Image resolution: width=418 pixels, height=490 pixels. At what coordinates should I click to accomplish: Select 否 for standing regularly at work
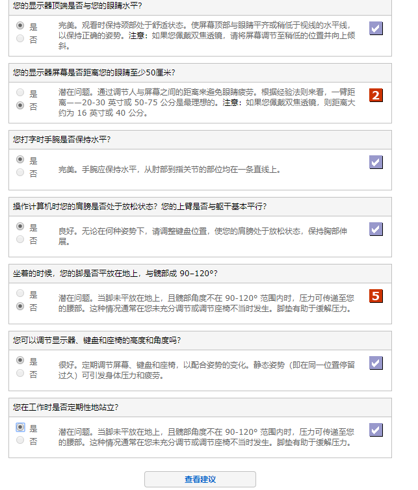20,440
